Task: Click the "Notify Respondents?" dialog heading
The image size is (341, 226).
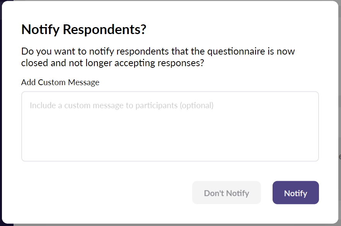Action: (84, 30)
